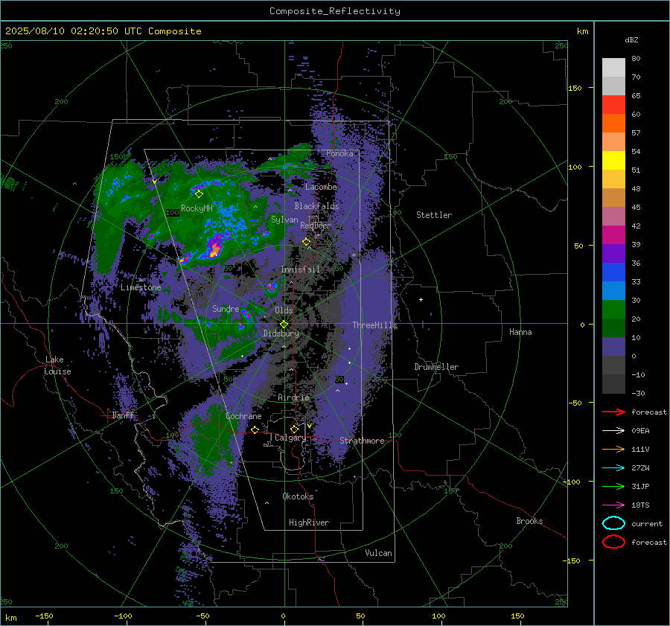Click the slate blue 0-10 dBZ swatch
670x626 pixels.
tap(613, 347)
